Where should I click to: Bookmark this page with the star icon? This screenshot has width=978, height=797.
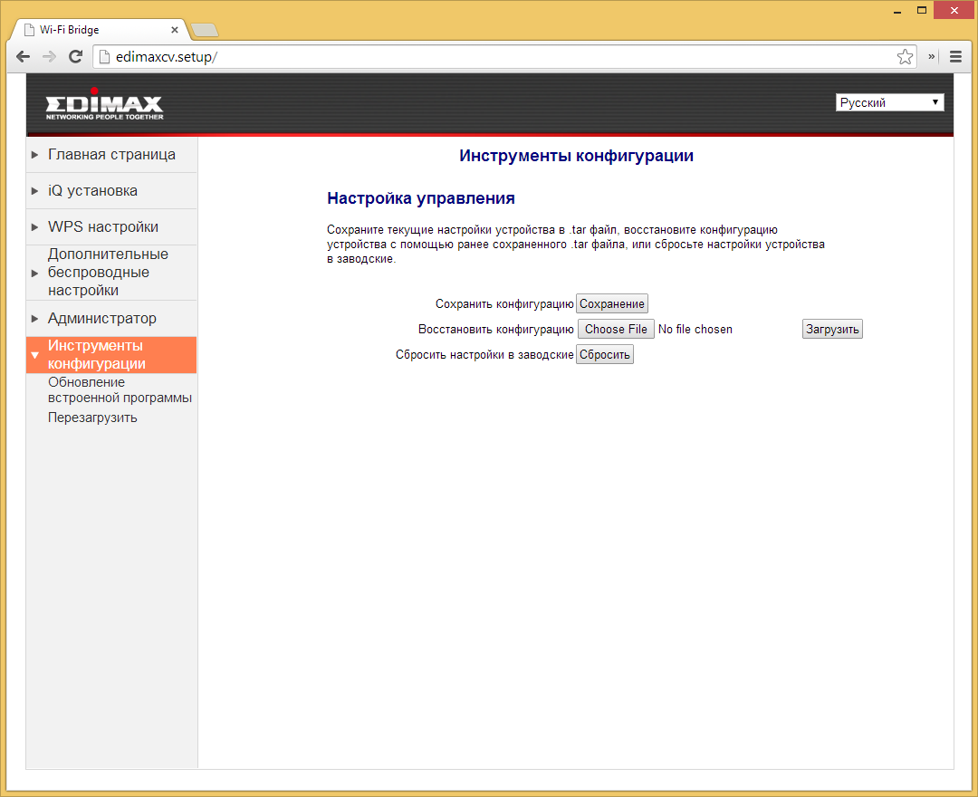coord(905,57)
